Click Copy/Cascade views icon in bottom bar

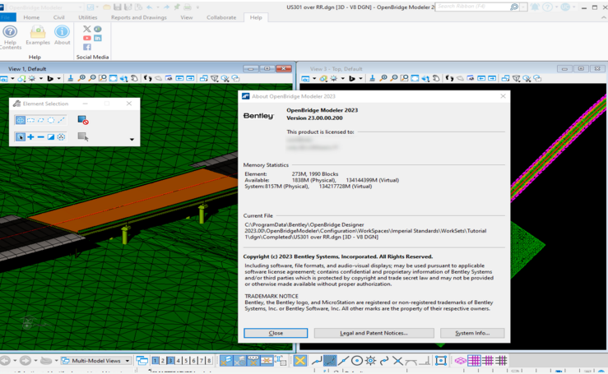(x=142, y=361)
